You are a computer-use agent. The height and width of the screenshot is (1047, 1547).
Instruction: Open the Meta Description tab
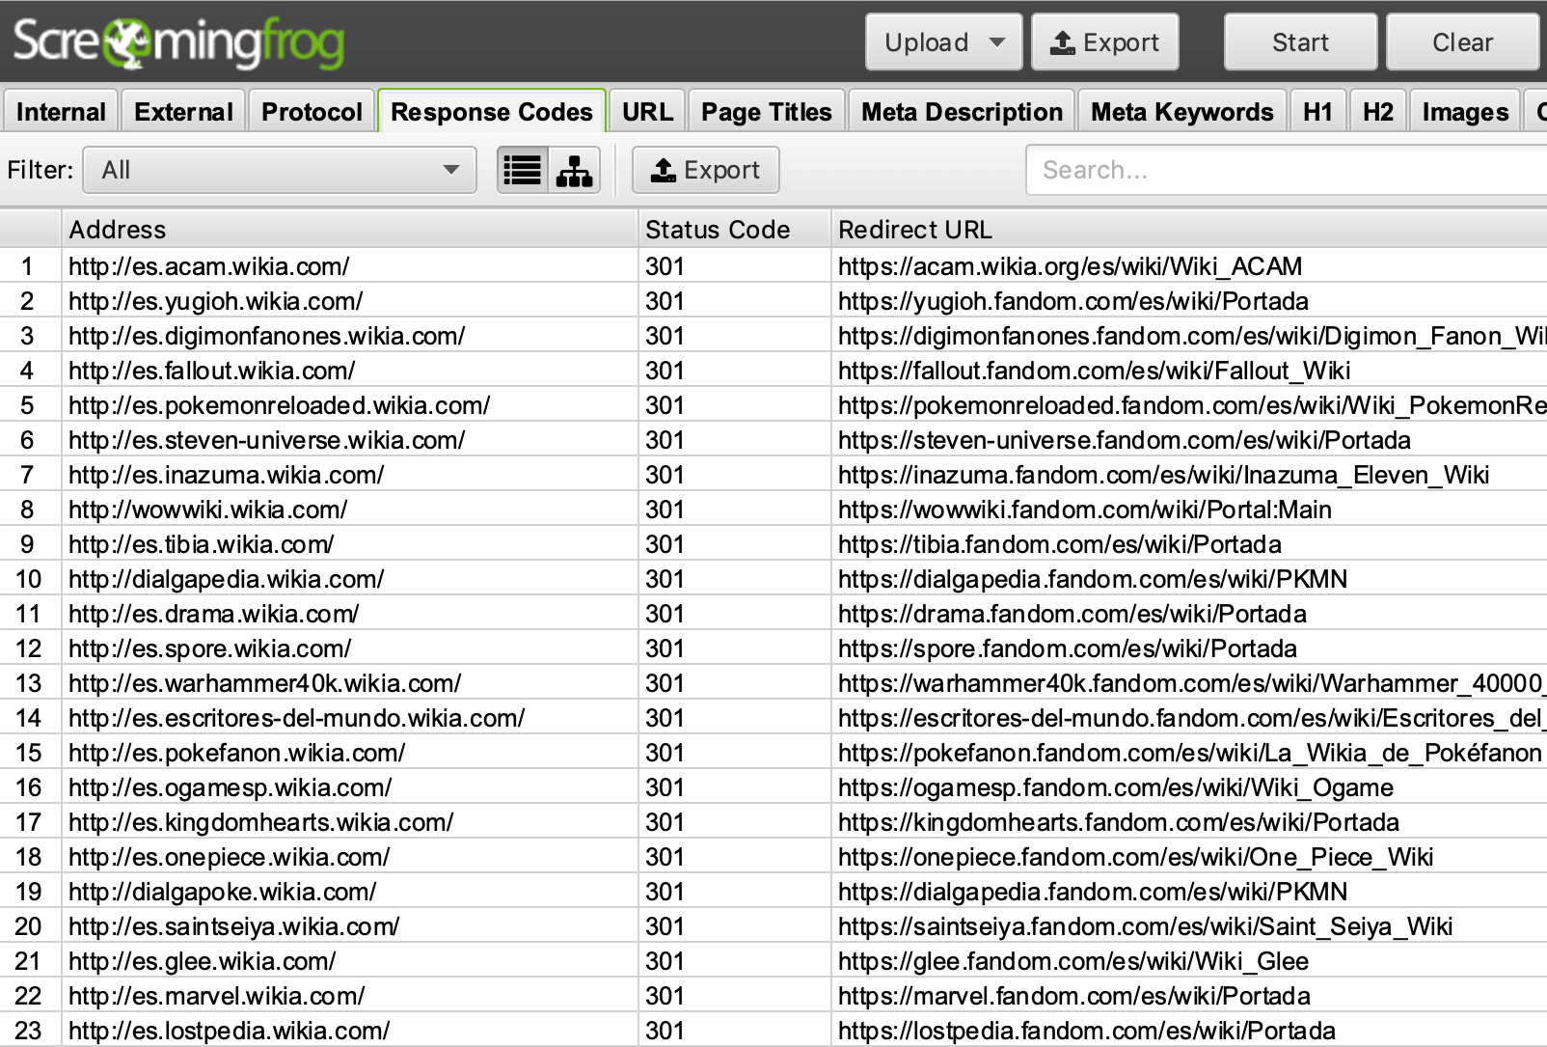pos(962,112)
